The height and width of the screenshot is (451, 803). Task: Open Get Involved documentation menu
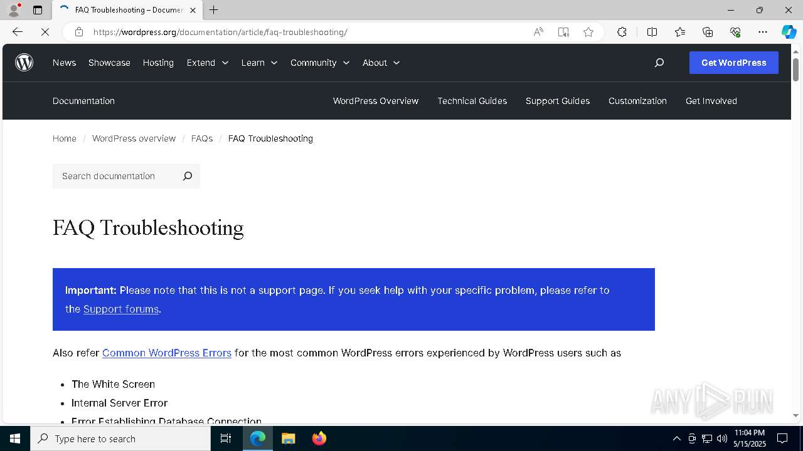coord(711,101)
